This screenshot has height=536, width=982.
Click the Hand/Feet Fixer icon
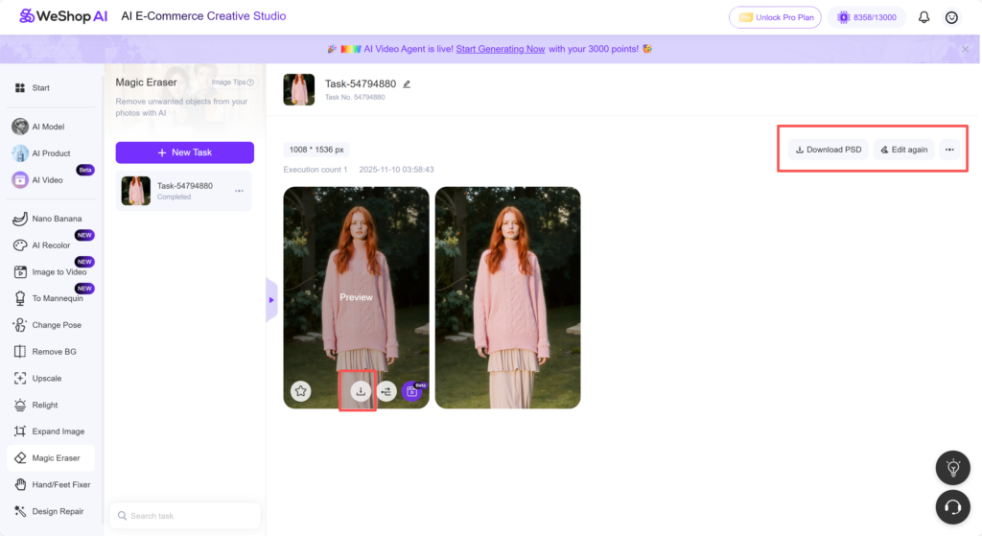[x=20, y=484]
